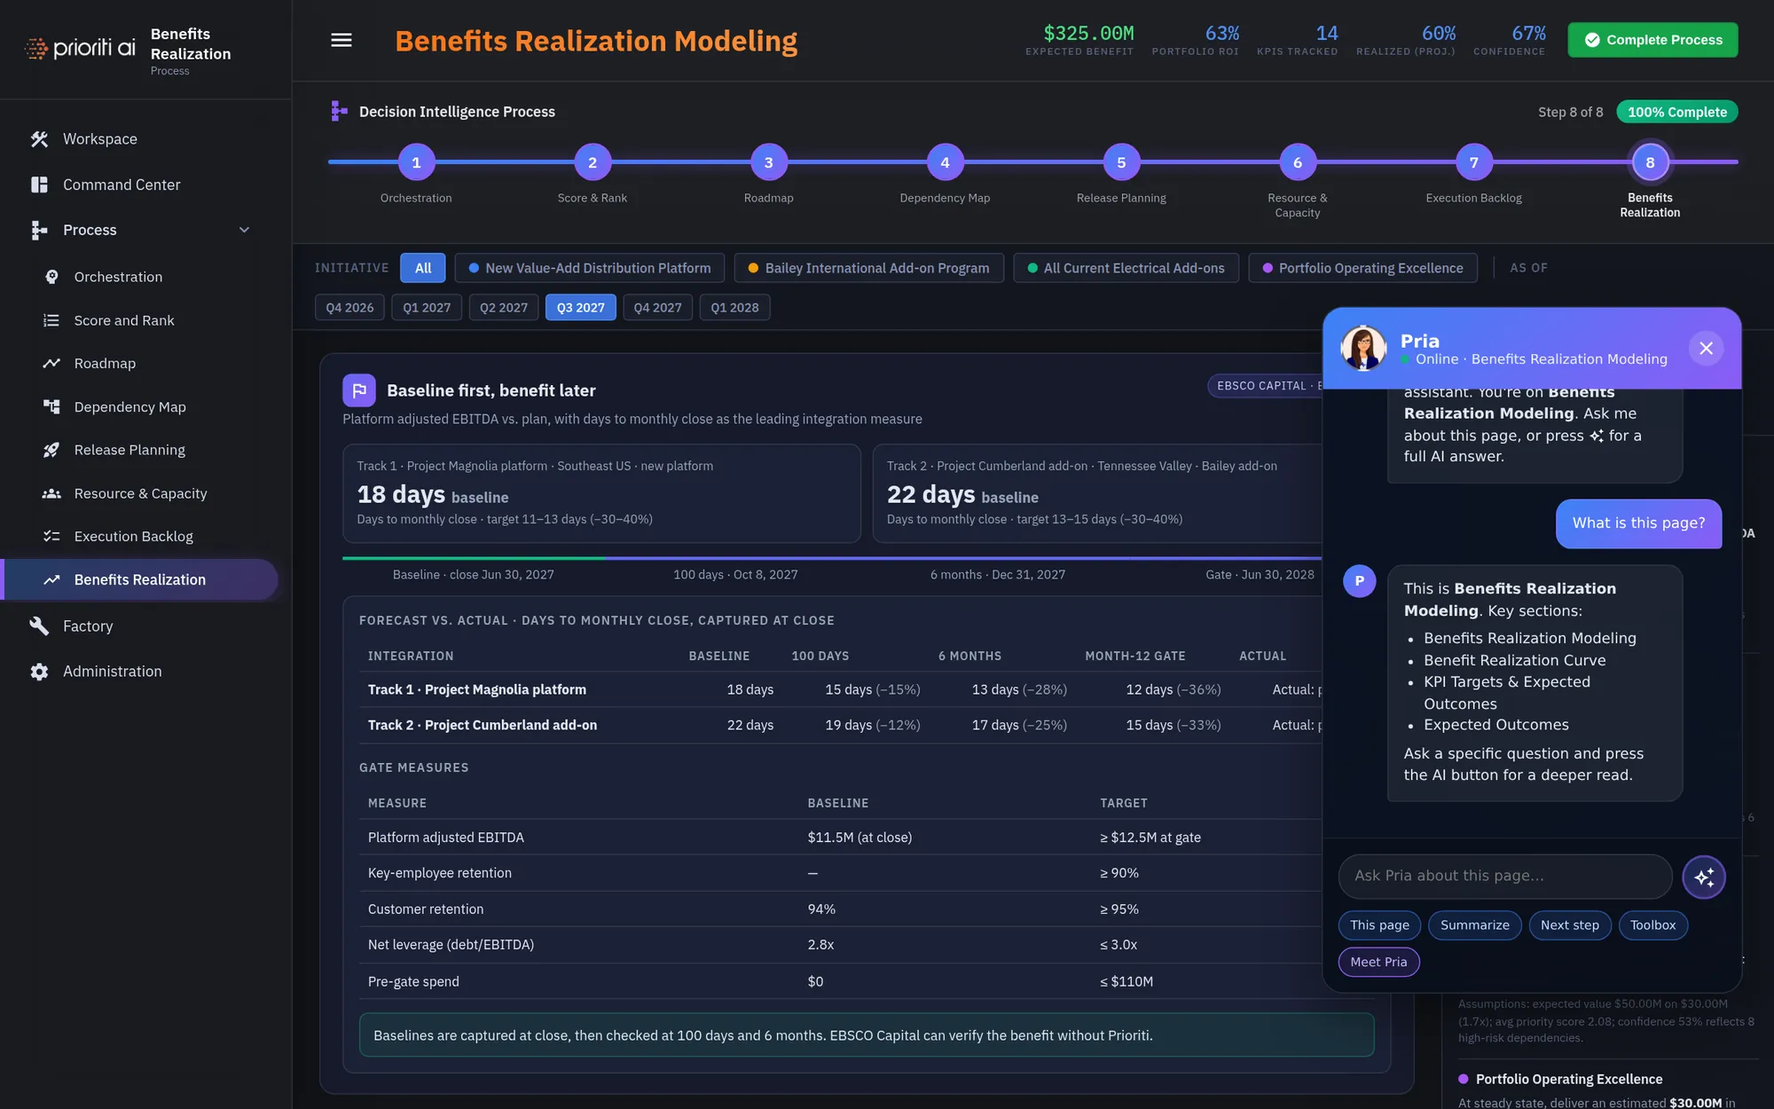Close the Pria chat panel

(x=1706, y=348)
